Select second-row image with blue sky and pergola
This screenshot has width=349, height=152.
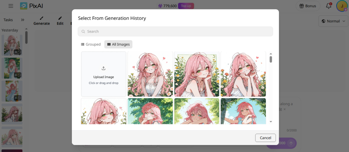click(x=243, y=111)
